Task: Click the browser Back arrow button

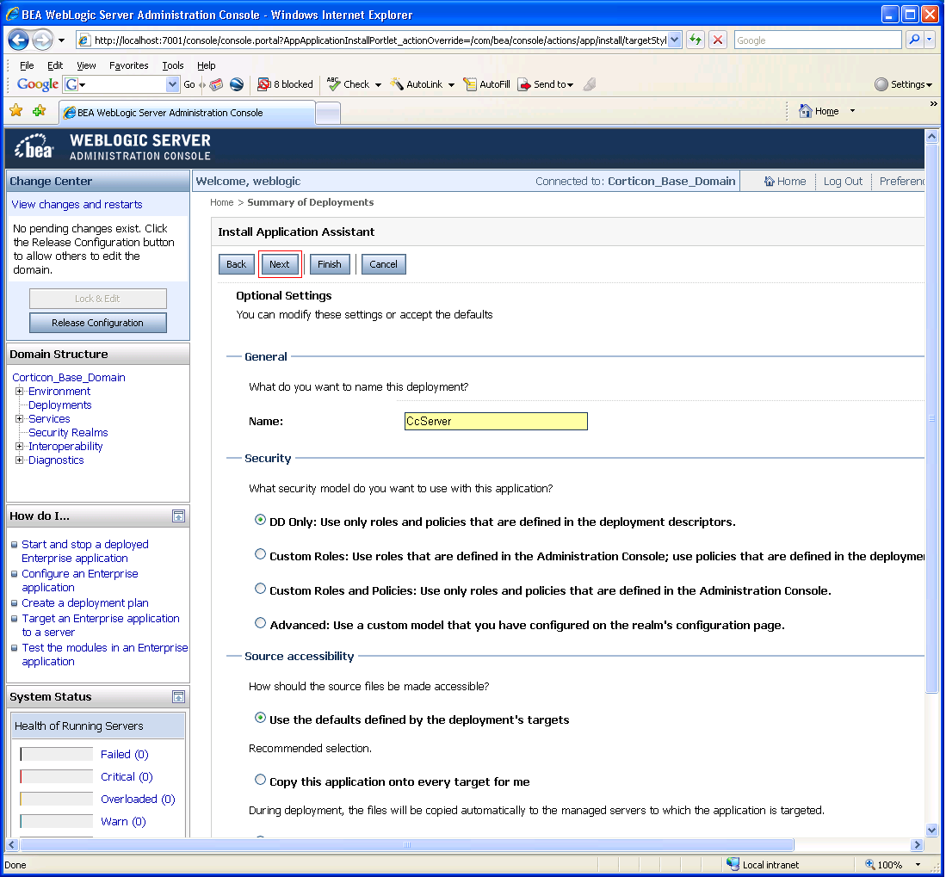Action: [18, 40]
